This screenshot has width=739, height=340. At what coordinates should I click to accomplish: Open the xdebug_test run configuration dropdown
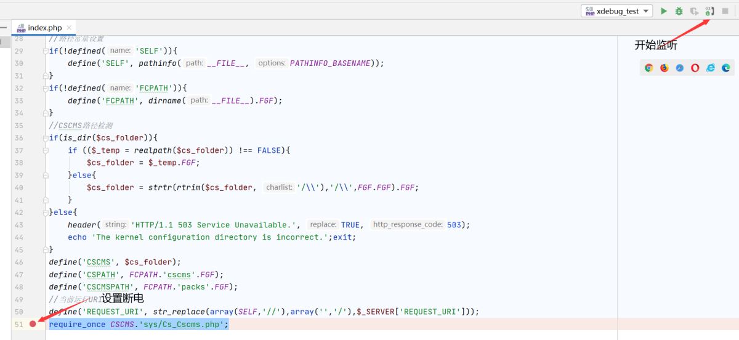[617, 11]
